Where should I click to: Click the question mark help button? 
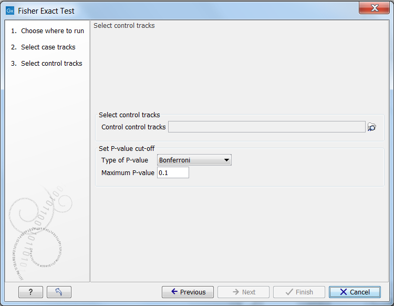tap(30, 292)
